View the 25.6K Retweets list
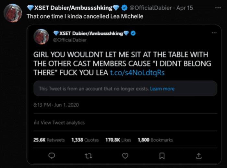This screenshot has width=227, height=168. point(49,140)
